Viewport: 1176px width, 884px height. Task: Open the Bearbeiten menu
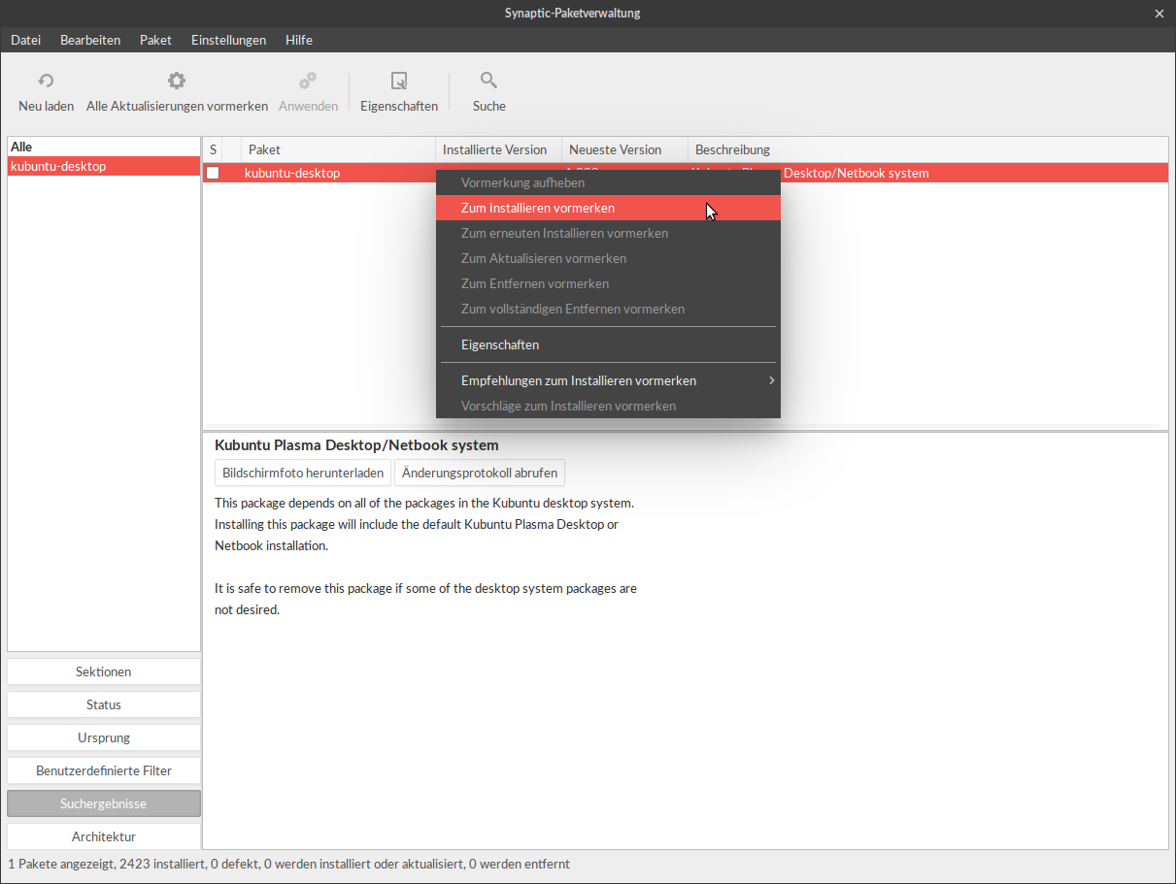click(x=90, y=40)
